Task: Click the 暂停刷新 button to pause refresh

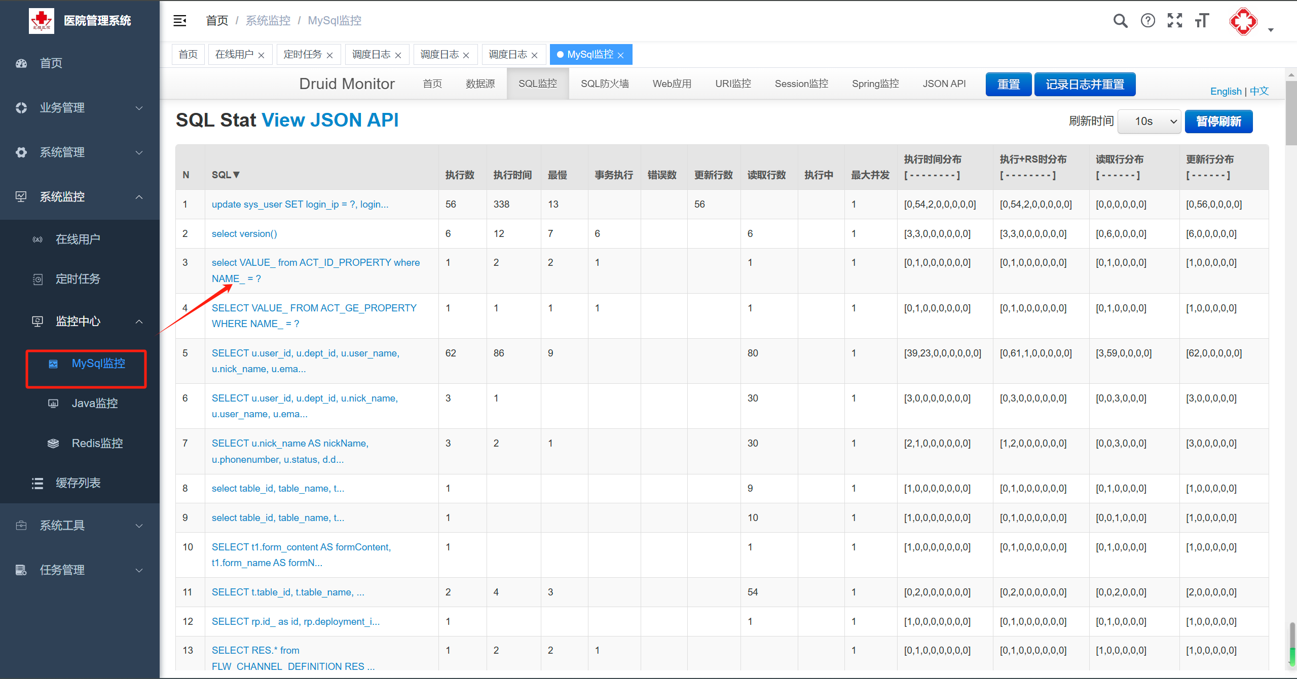Action: [x=1218, y=122]
